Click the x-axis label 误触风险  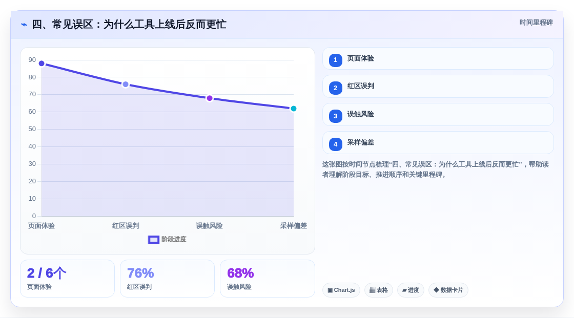click(x=210, y=226)
